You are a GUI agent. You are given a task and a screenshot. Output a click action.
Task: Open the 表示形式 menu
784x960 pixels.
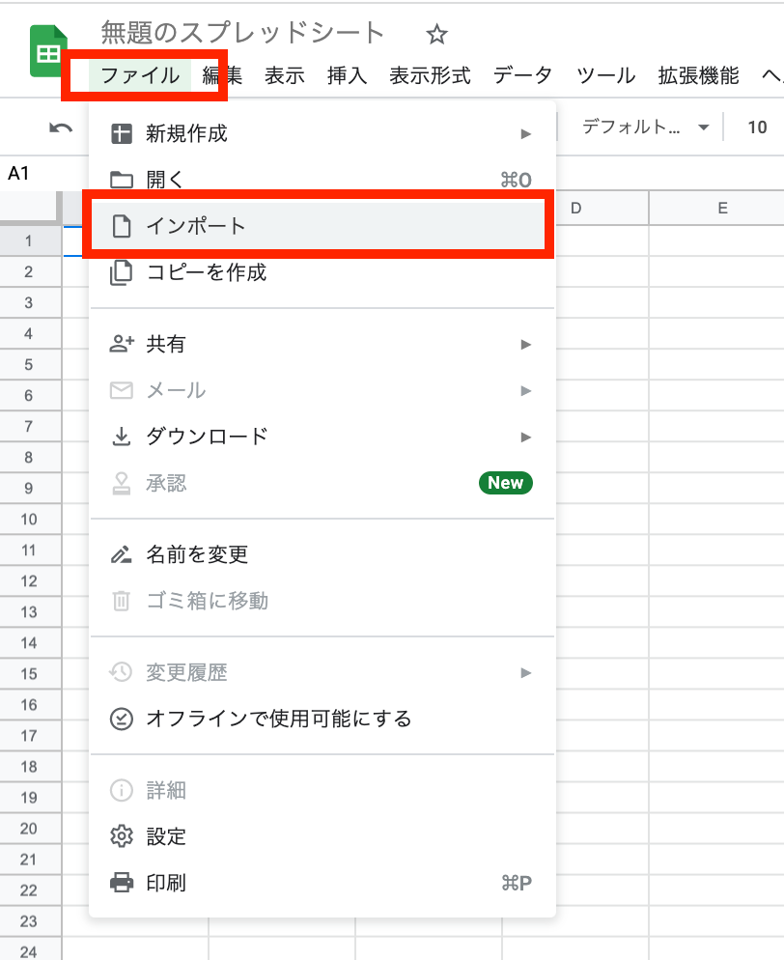[x=430, y=75]
